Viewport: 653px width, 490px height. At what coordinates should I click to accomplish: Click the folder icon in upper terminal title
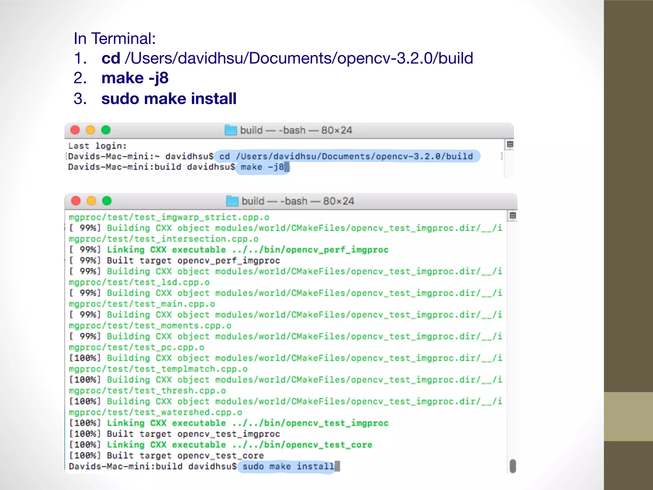click(231, 130)
